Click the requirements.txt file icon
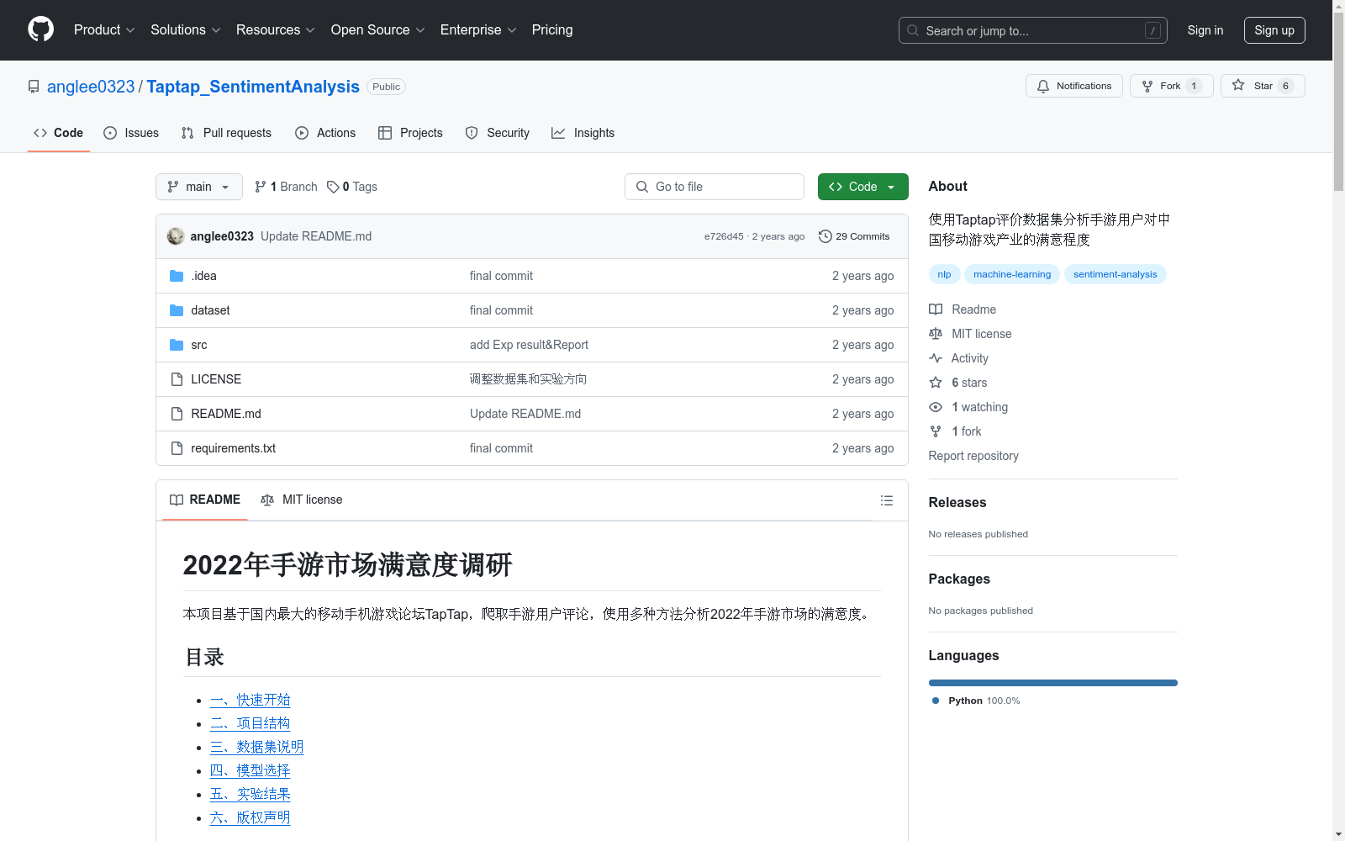Screen dimensions: 1345x841 (x=177, y=448)
